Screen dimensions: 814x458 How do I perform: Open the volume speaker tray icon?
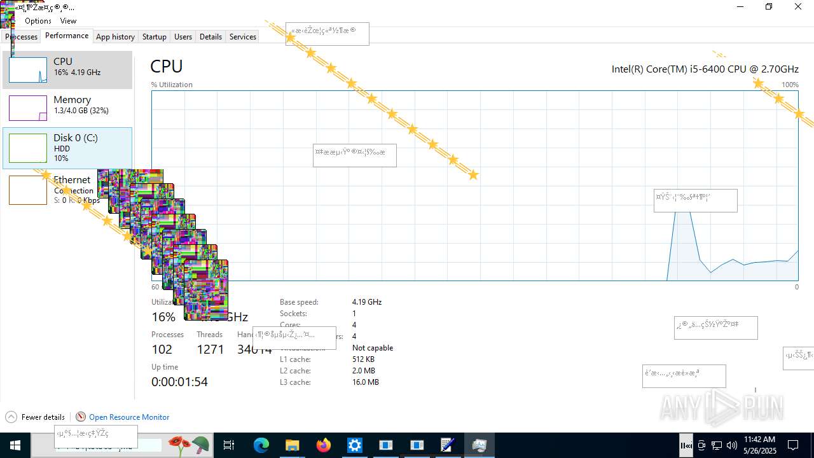point(732,445)
